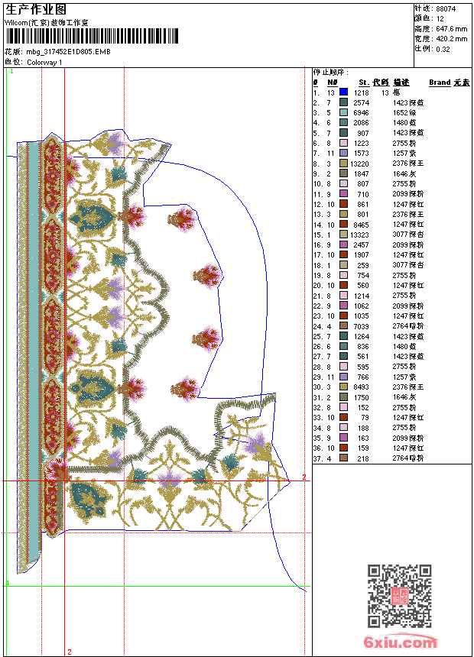Open the 6xiu.com watermark link

tap(400, 642)
